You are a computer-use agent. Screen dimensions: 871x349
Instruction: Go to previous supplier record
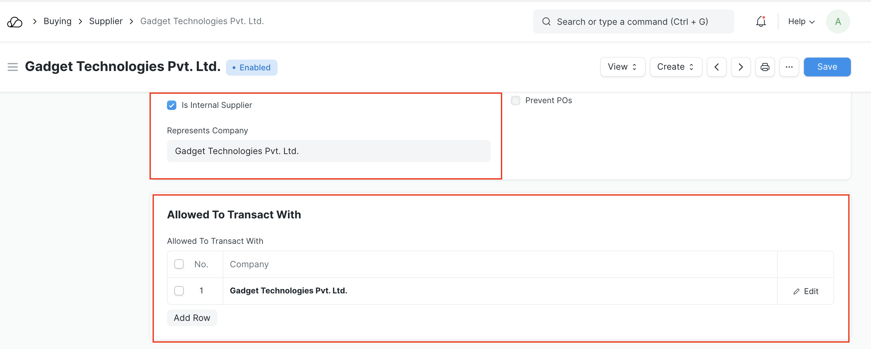click(716, 67)
